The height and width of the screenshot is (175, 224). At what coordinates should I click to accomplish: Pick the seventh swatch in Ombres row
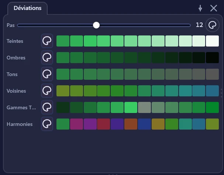(x=144, y=58)
